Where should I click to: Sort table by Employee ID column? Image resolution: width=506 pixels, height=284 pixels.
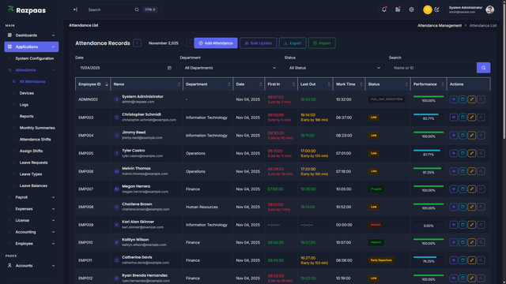click(93, 84)
